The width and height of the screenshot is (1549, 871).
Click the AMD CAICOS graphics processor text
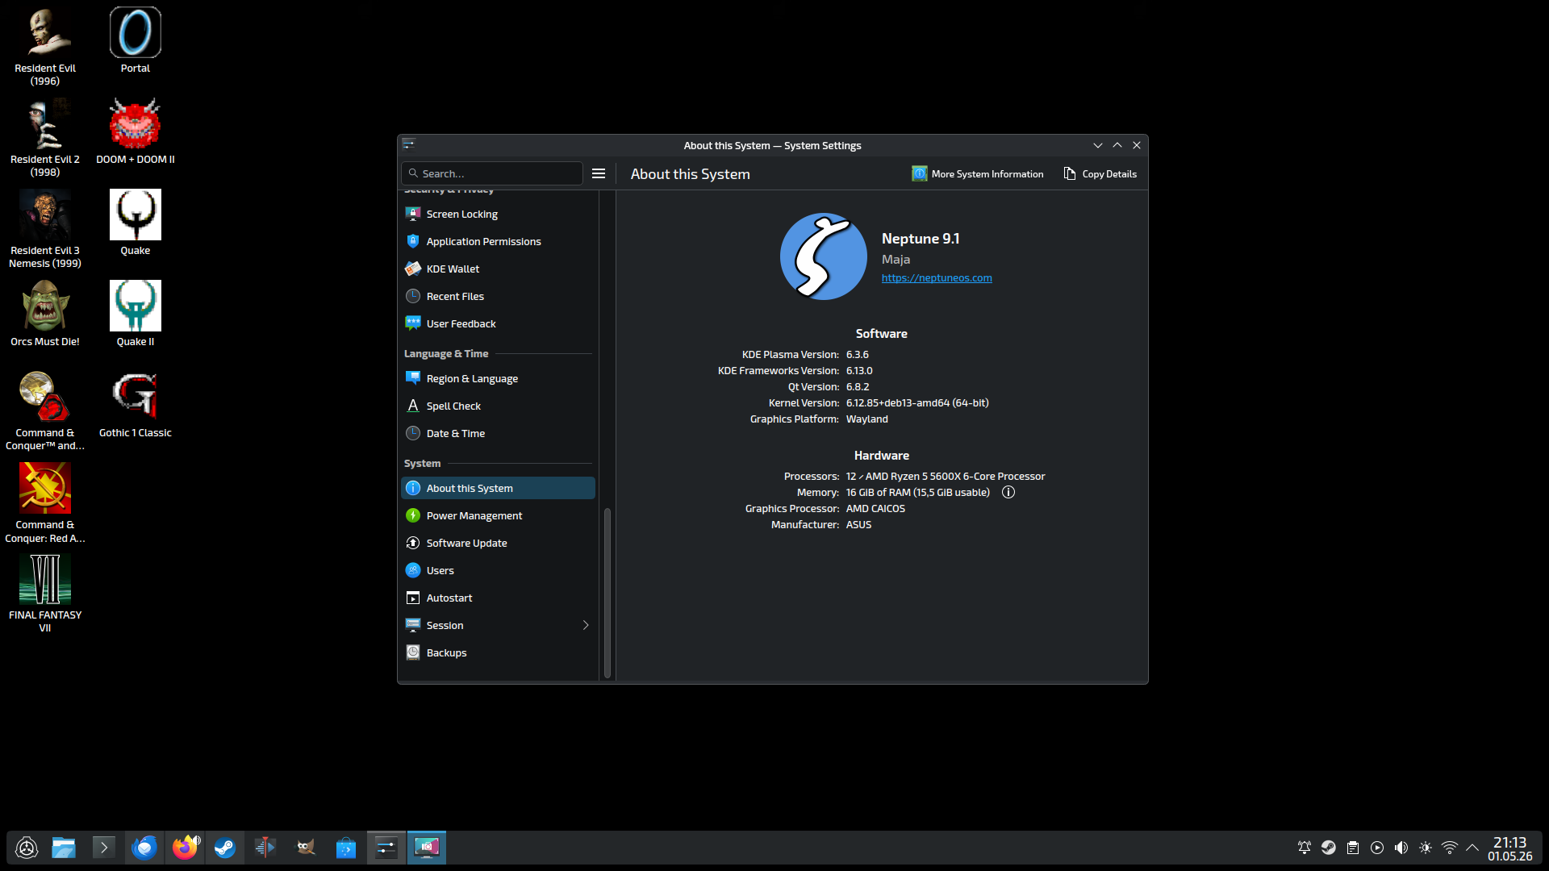click(x=875, y=508)
